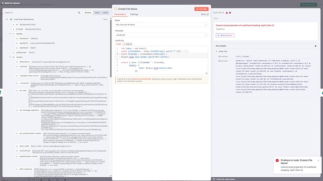Click the 'Error details' heading
This screenshot has width=323, height=181.
[221, 46]
